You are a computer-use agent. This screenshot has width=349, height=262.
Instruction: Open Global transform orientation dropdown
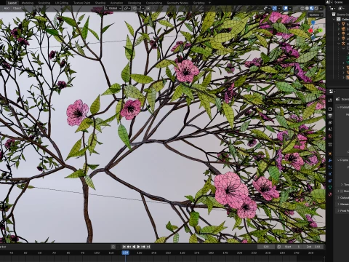(112, 8)
